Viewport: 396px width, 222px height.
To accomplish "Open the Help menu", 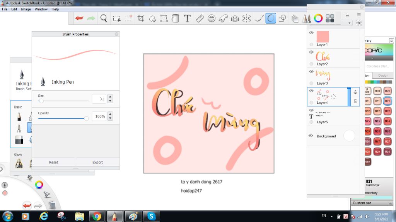I will coord(55,9).
